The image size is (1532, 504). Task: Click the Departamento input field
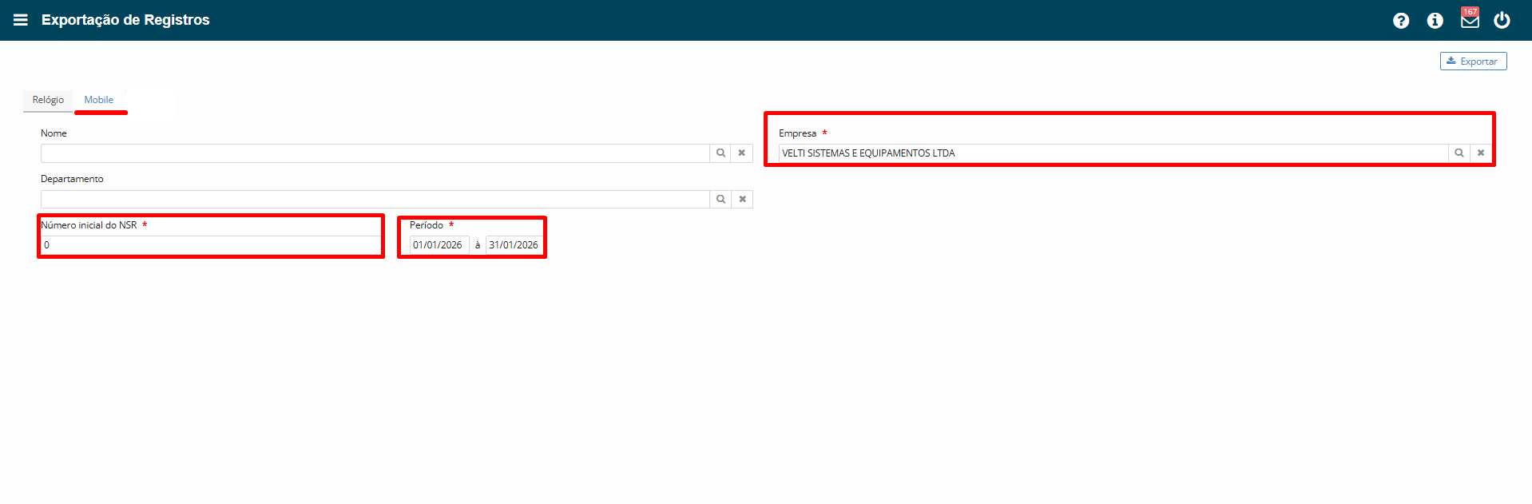click(375, 199)
